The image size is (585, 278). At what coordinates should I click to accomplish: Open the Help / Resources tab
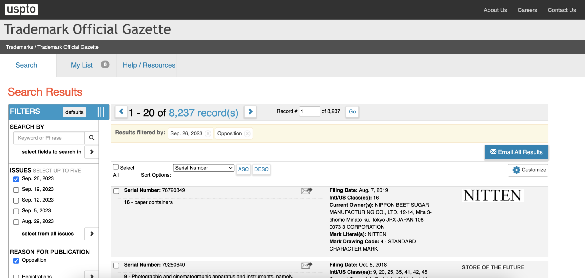(x=149, y=65)
